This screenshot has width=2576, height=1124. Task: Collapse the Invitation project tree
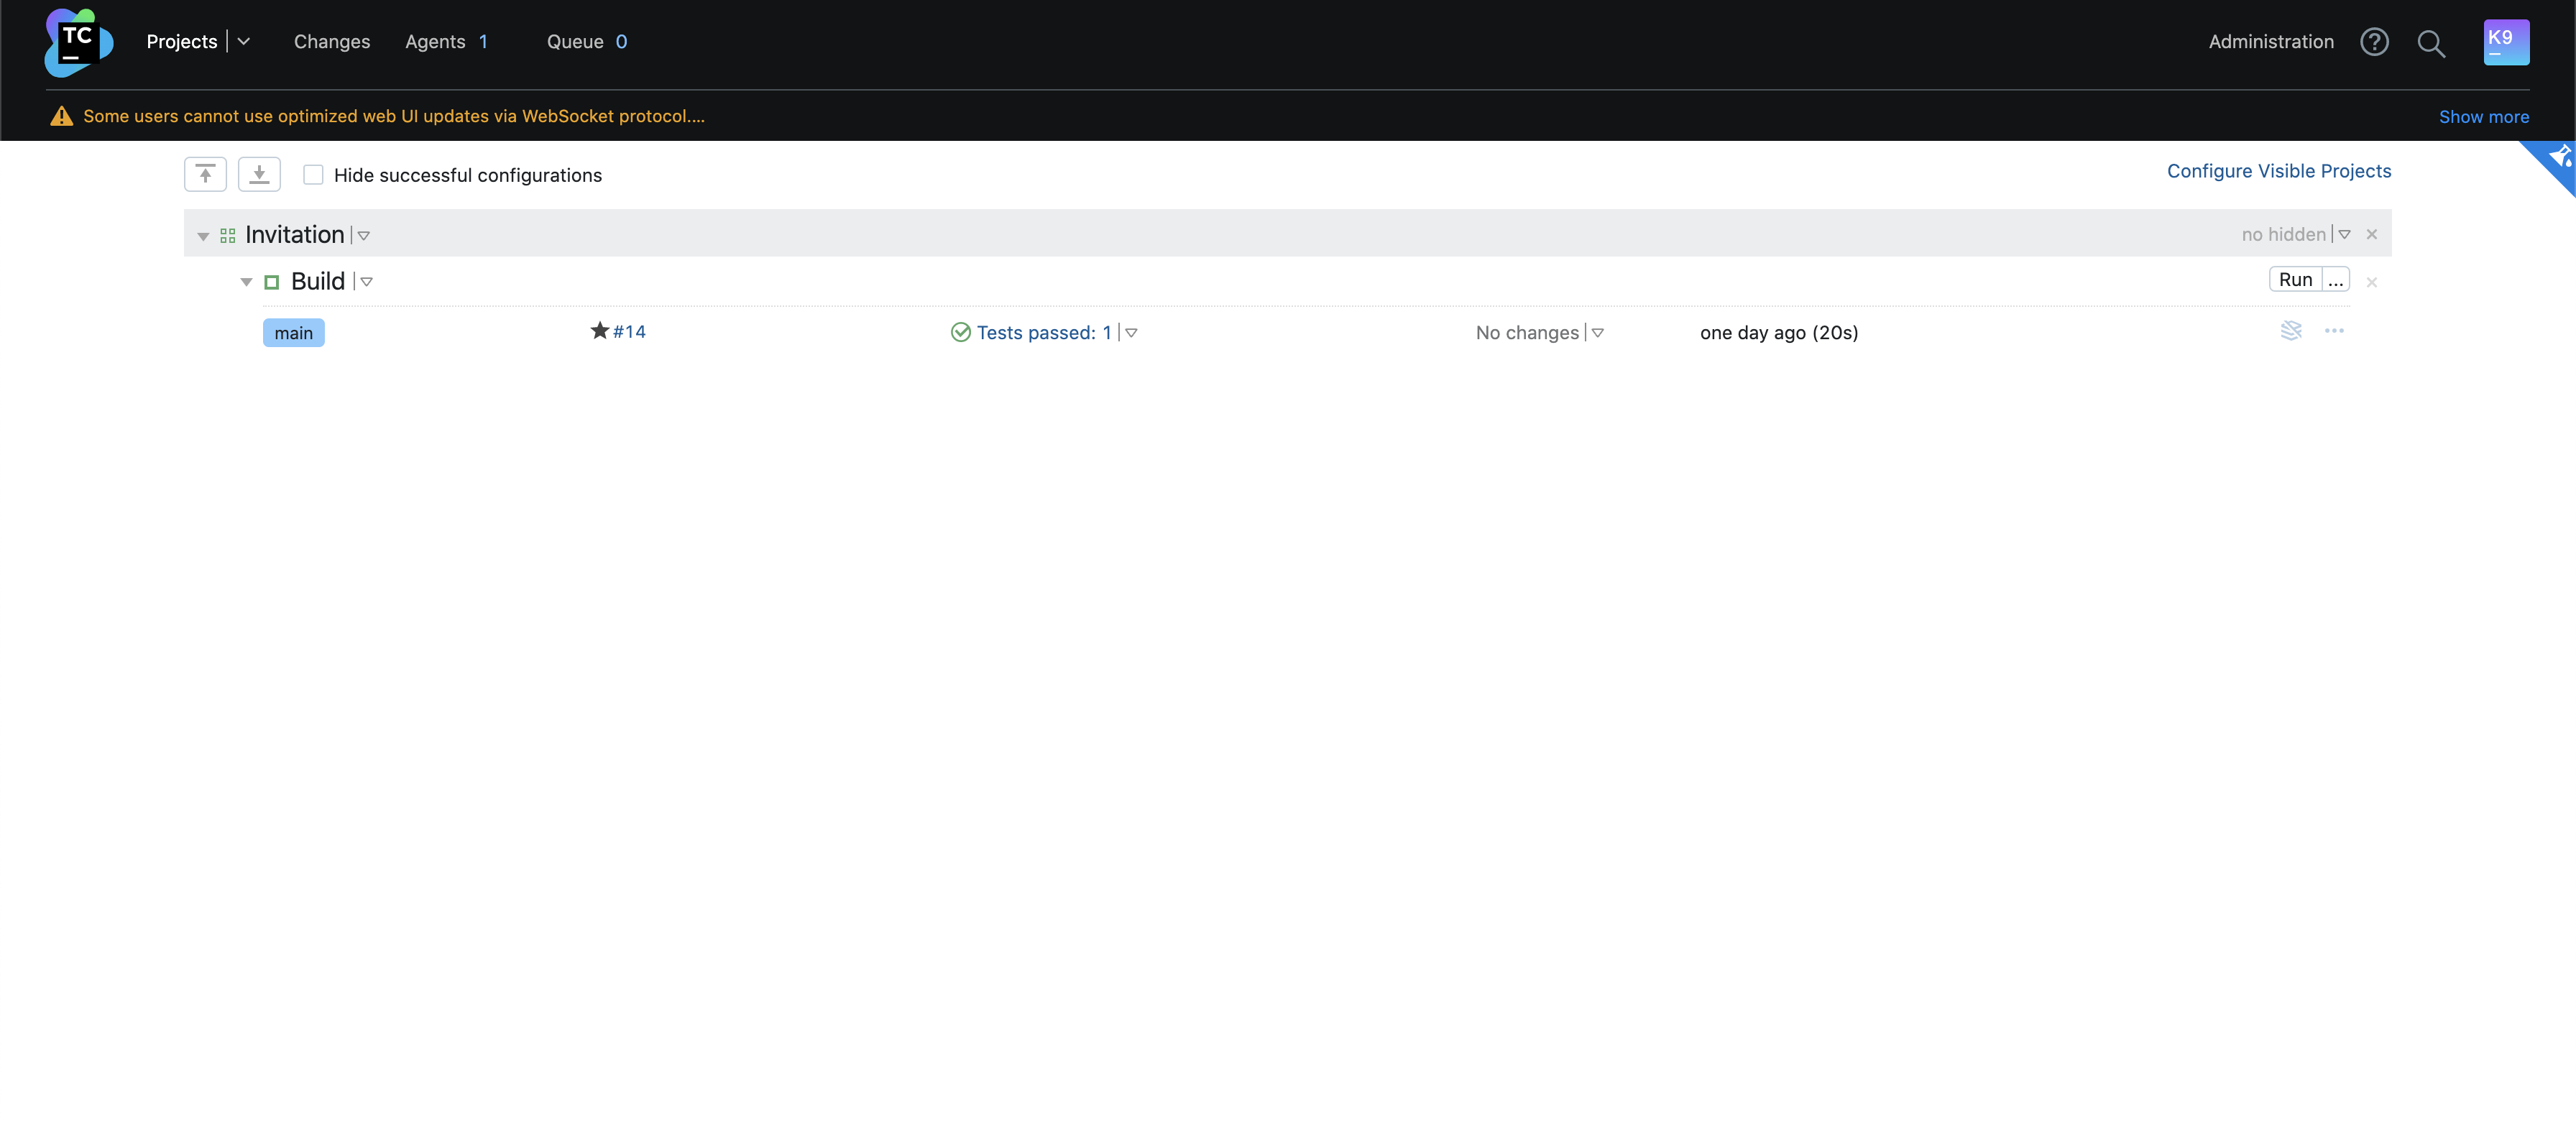coord(203,236)
